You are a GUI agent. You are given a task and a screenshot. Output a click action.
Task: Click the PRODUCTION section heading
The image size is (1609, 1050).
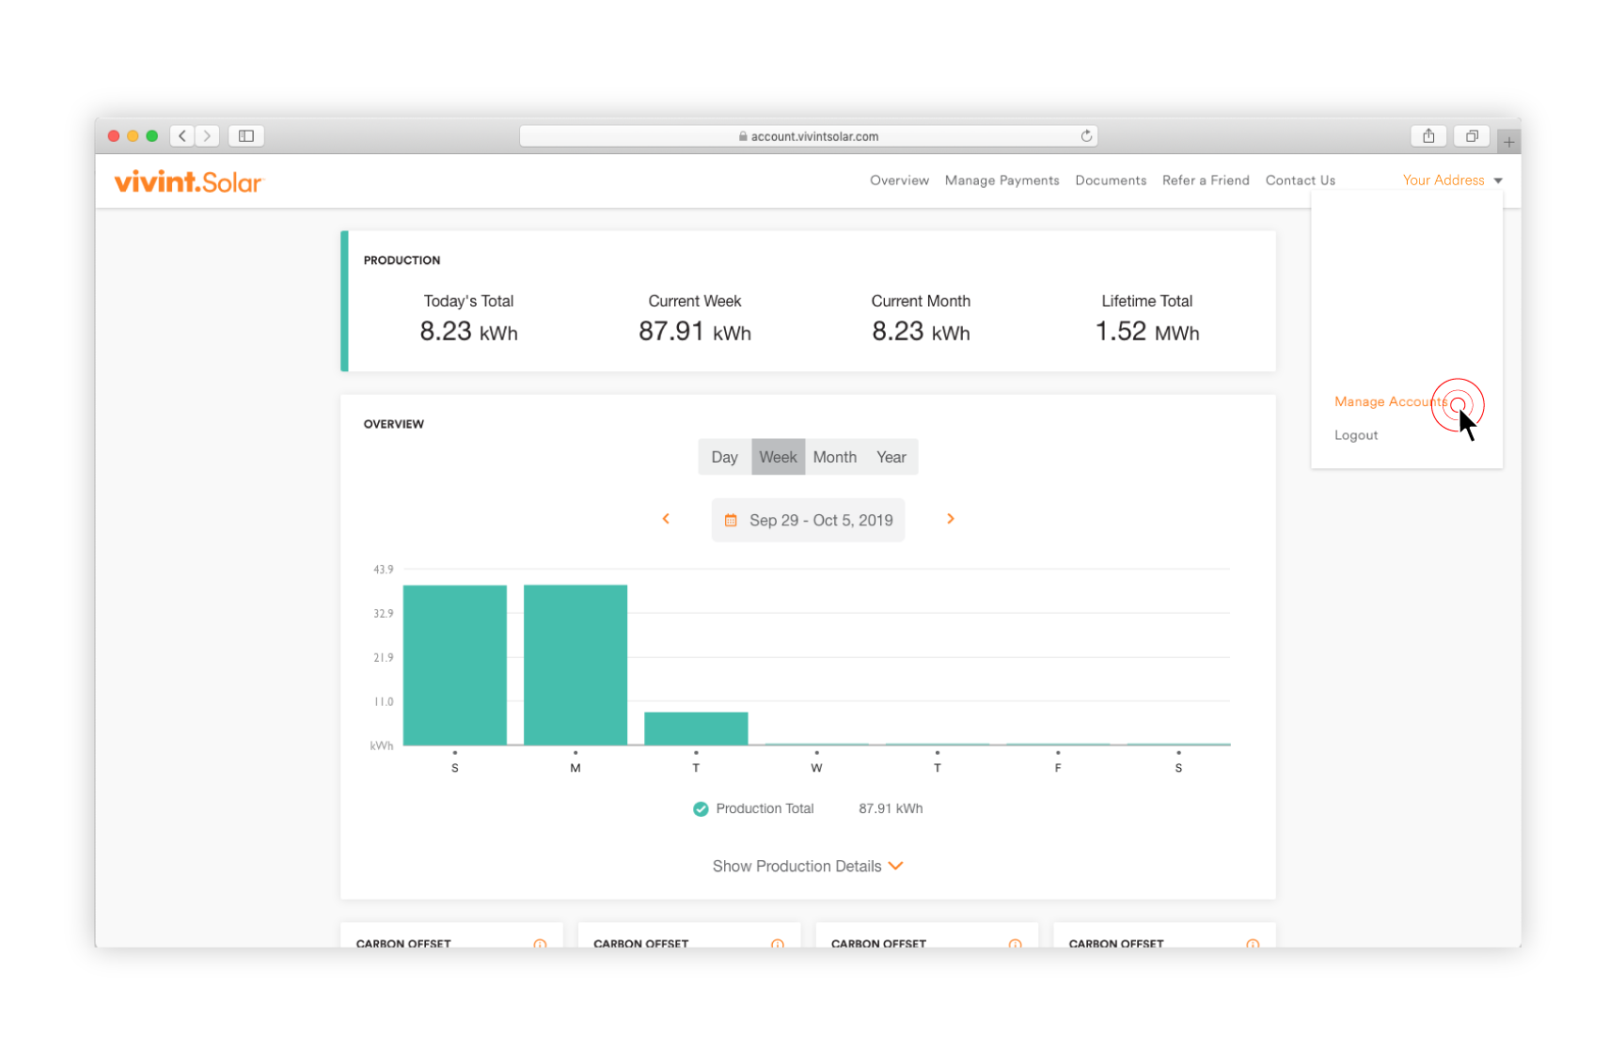(402, 260)
